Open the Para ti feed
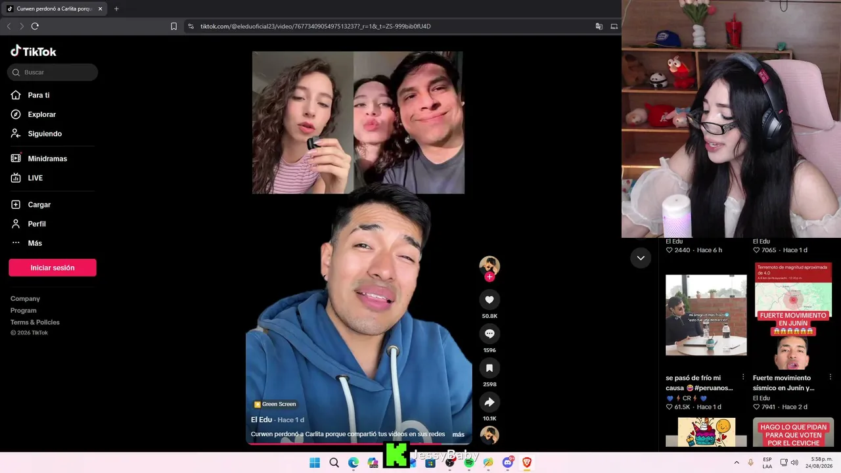The width and height of the screenshot is (841, 473). coord(30,95)
